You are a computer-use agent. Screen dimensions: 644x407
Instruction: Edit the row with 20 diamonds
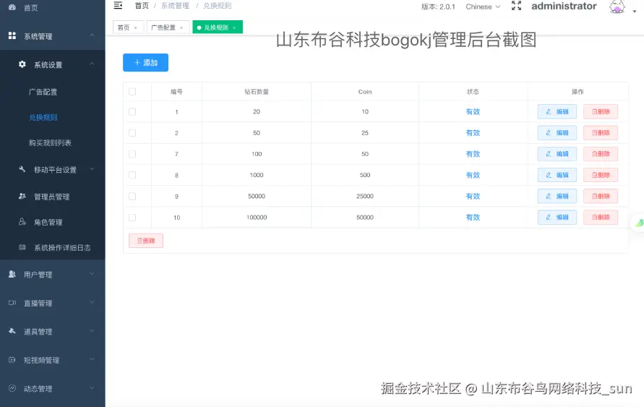[x=557, y=112]
